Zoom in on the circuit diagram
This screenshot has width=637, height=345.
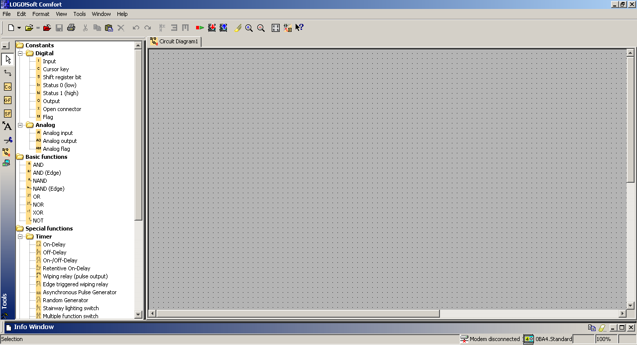pyautogui.click(x=249, y=28)
